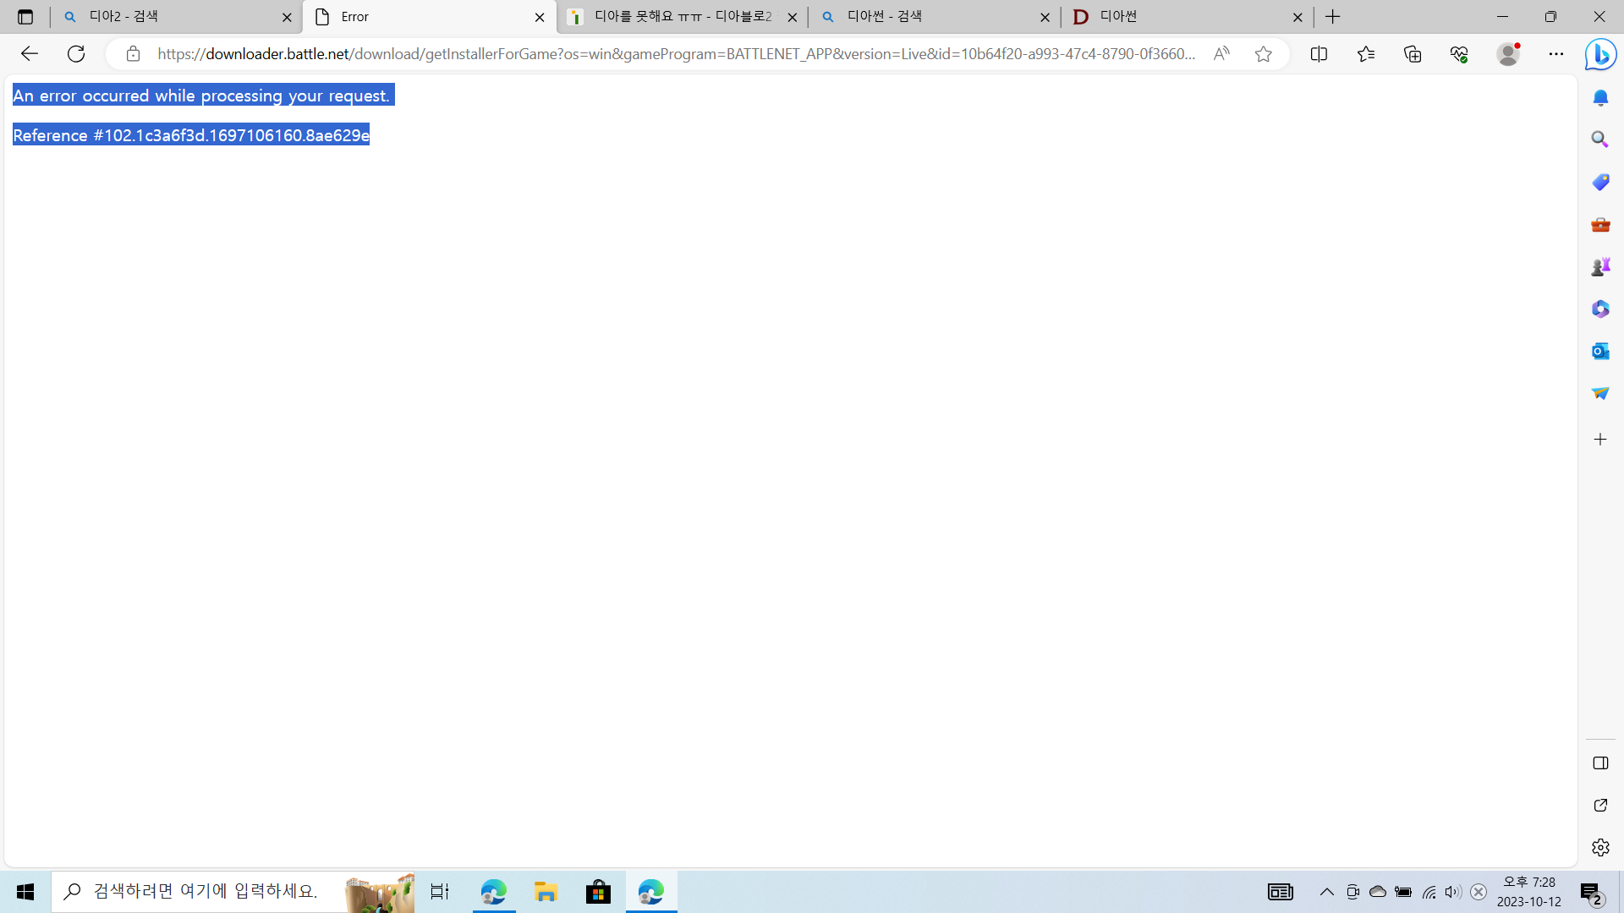The width and height of the screenshot is (1624, 913).
Task: Open the Read aloud icon in the address bar
Action: 1221,54
